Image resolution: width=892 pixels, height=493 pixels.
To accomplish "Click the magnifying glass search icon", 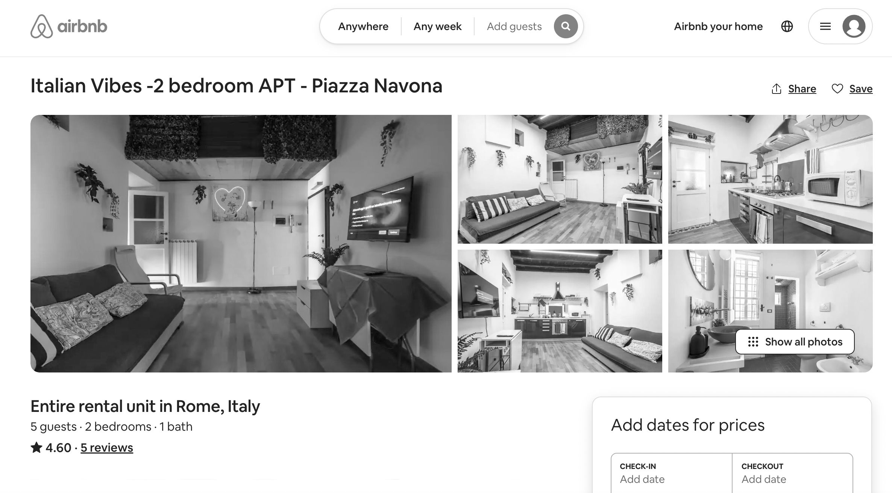I will click(566, 26).
